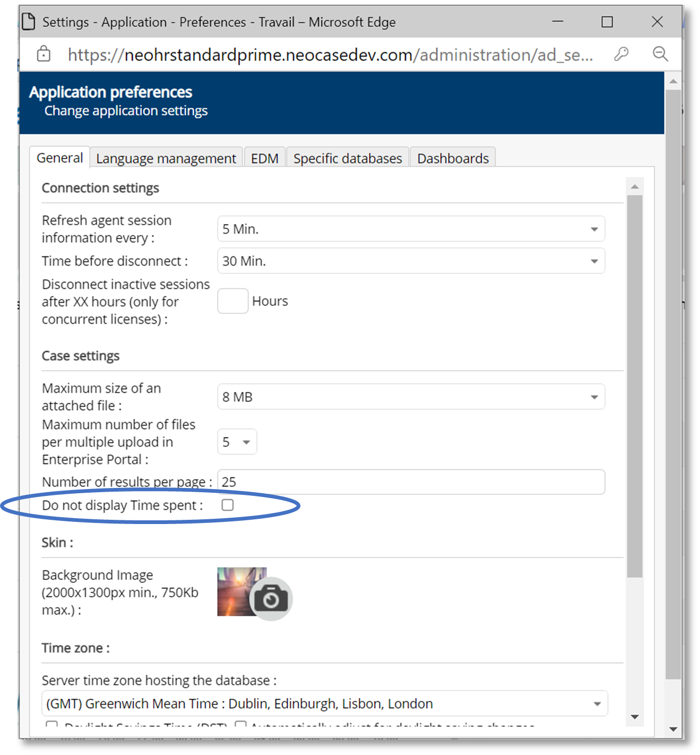700x755 pixels.
Task: Expand the Time before disconnect dropdown
Action: click(x=411, y=261)
